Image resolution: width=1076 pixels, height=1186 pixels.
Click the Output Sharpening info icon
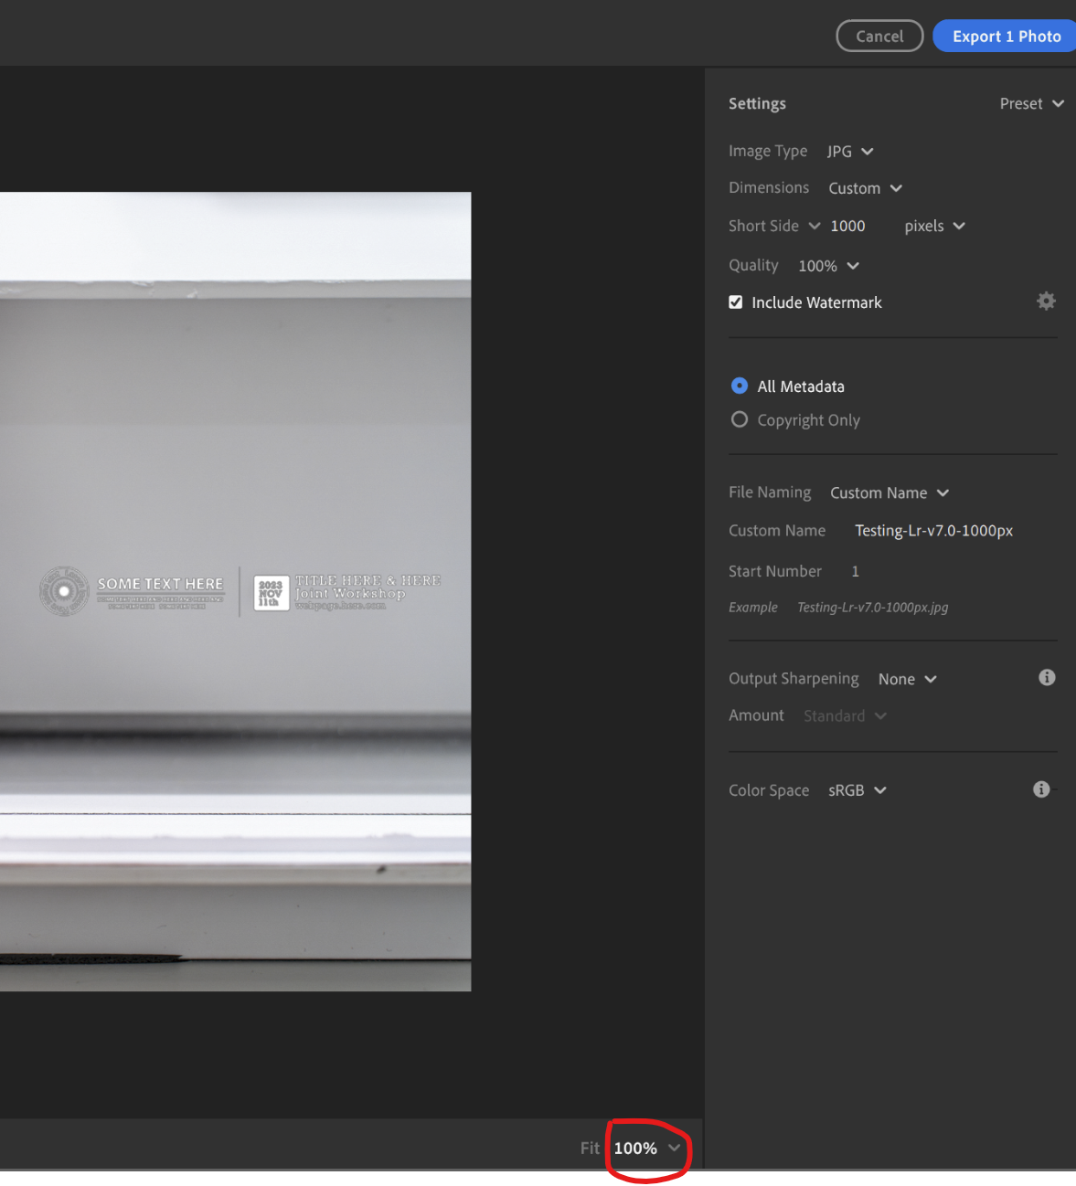click(1047, 677)
